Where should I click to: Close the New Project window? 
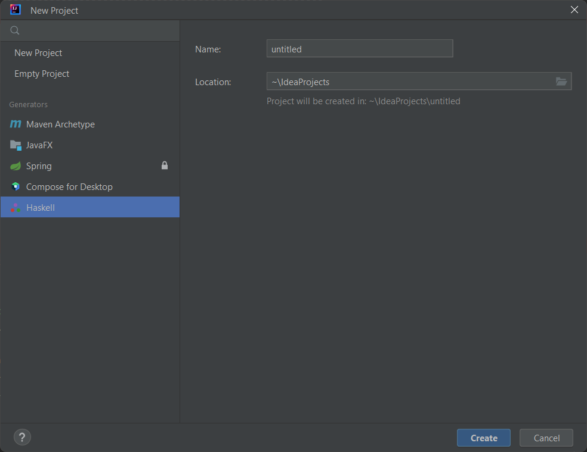coord(574,10)
